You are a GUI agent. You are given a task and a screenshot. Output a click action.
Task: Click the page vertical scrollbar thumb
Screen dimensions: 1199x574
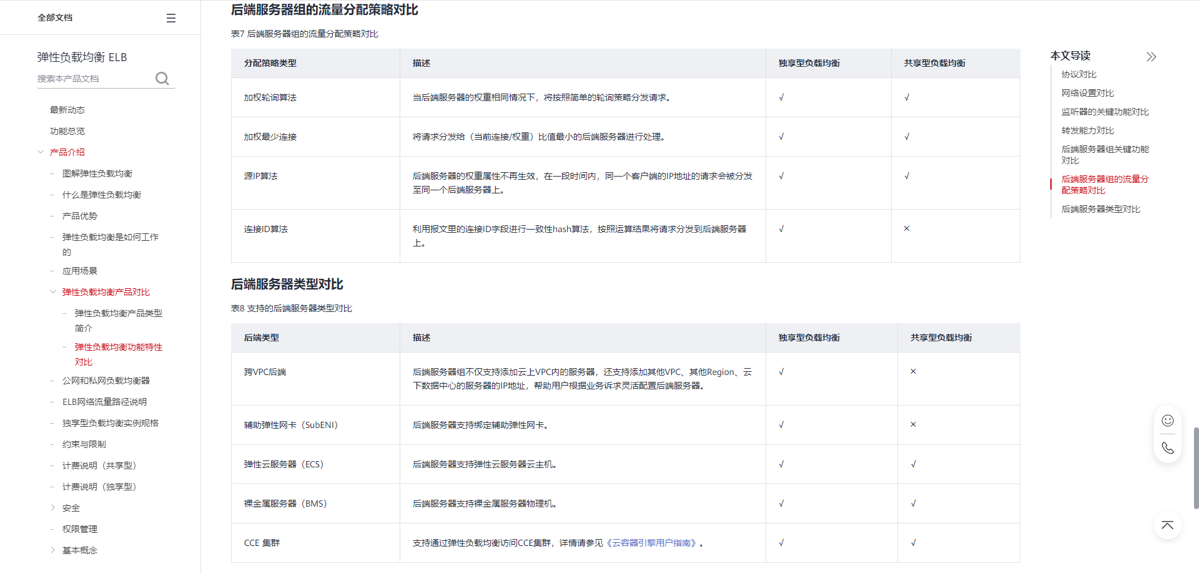pos(1195,468)
